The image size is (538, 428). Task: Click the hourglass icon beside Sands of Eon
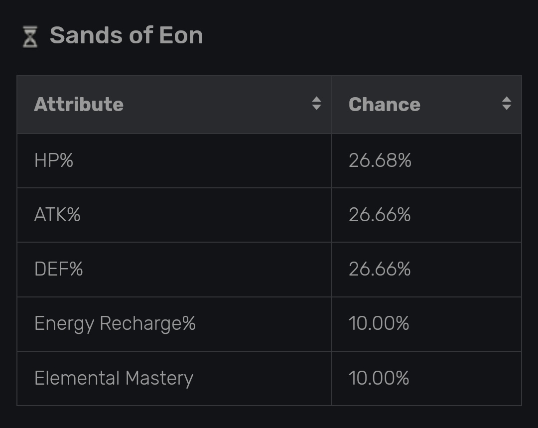[x=30, y=37]
